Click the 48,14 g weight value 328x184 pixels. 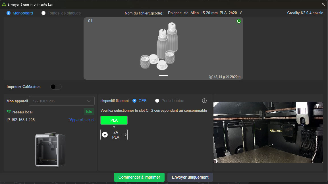tap(219, 77)
